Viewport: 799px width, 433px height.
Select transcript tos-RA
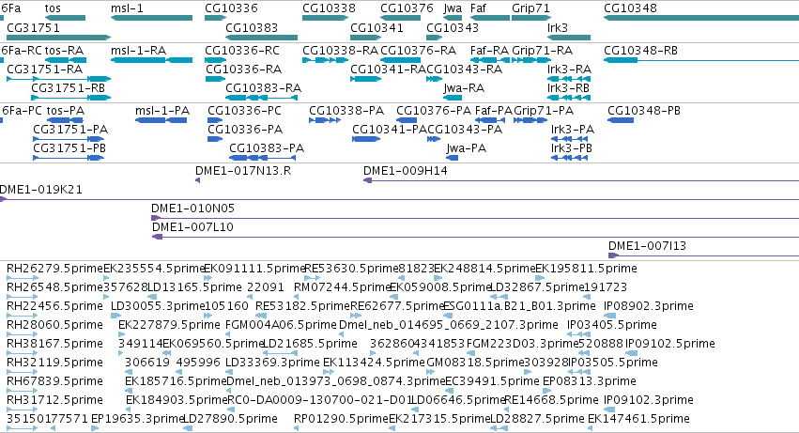[x=65, y=60]
